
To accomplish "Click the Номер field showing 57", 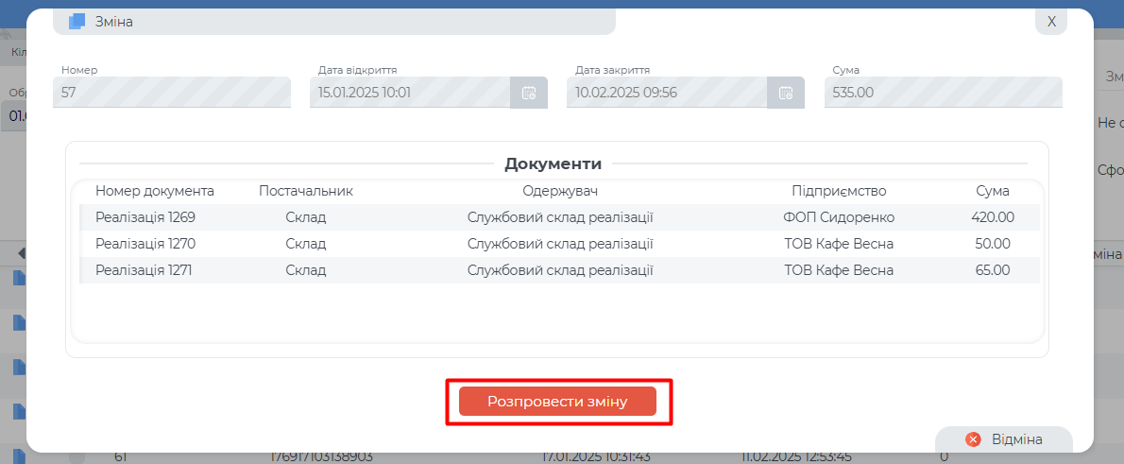I will pos(171,93).
